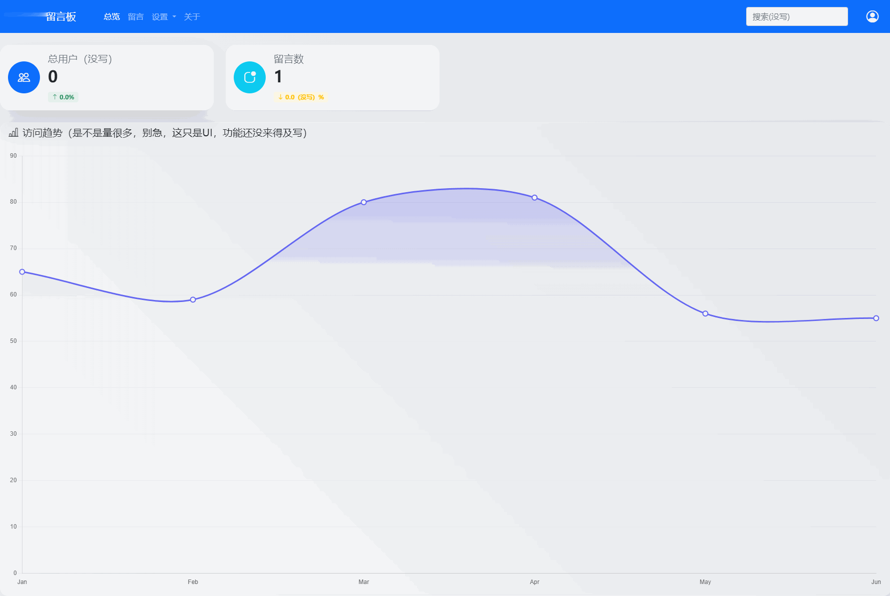The width and height of the screenshot is (890, 596).
Task: Open the user avatar in top right corner
Action: tap(873, 16)
